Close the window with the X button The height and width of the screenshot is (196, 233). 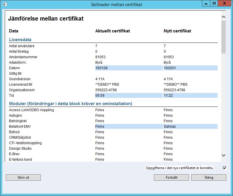point(225,3)
